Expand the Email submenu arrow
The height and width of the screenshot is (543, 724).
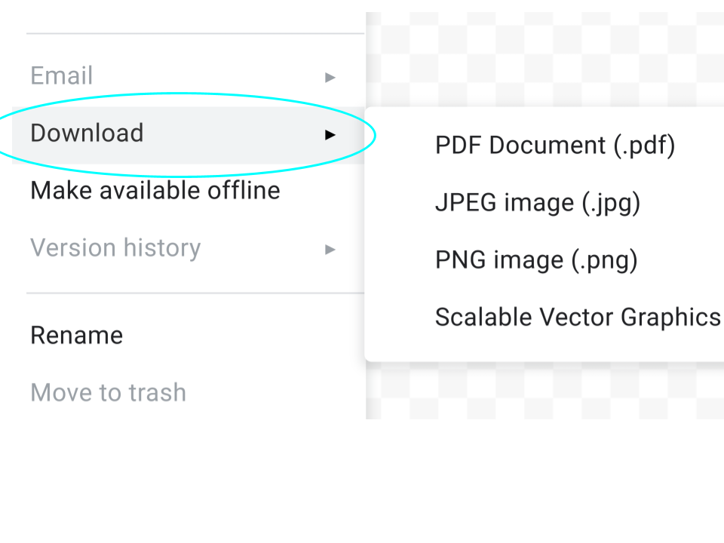click(x=330, y=77)
